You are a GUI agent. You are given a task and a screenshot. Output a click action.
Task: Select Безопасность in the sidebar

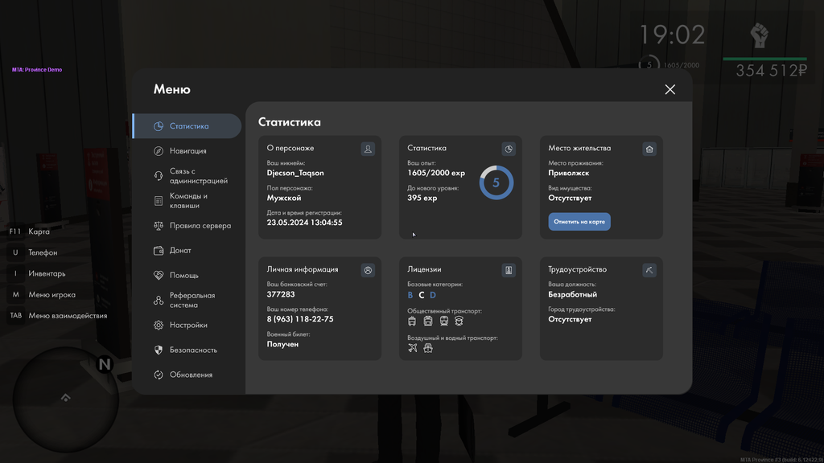(187, 350)
